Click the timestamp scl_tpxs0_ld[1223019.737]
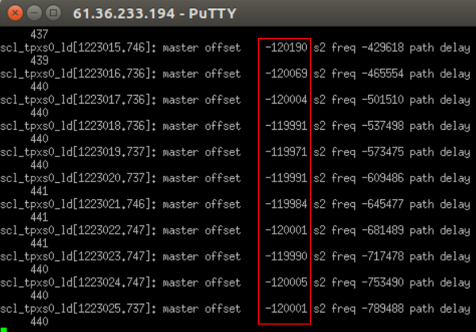The width and height of the screenshot is (476, 332). (78, 152)
